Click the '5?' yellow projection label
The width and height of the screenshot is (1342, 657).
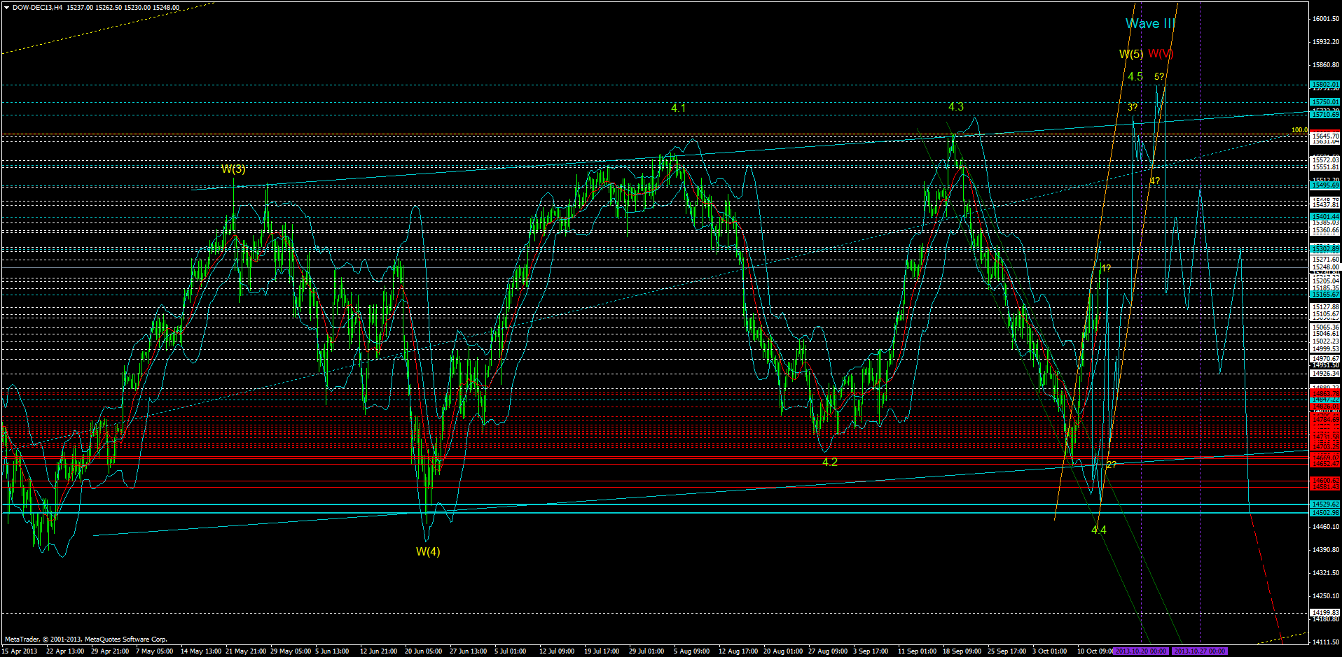point(1158,76)
